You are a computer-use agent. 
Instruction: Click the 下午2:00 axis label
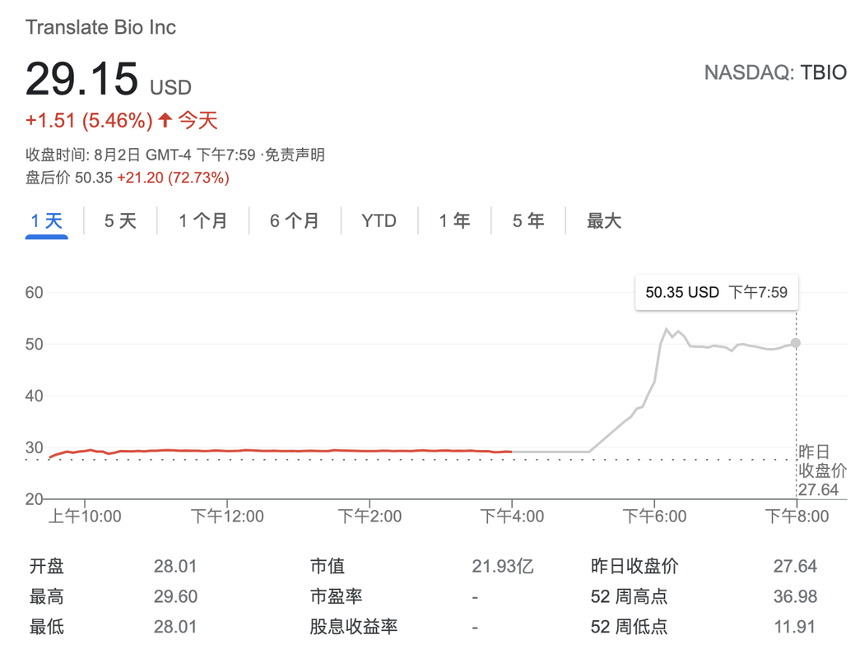370,516
